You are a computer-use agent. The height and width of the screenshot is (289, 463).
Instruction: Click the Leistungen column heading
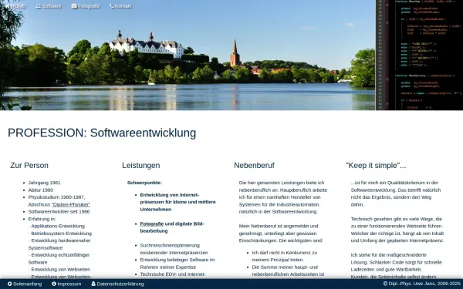point(141,166)
